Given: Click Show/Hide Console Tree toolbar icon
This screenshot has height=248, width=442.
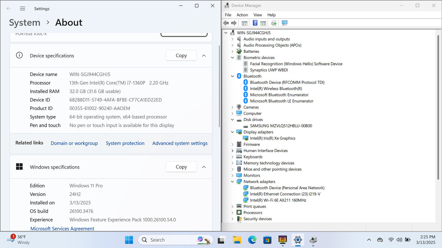Looking at the screenshot, I should (x=244, y=23).
